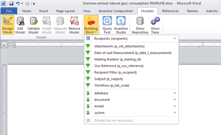The width and height of the screenshot is (221, 135).
Task: Click the Word application icon in title bar
Action: pyautogui.click(x=3, y=3)
